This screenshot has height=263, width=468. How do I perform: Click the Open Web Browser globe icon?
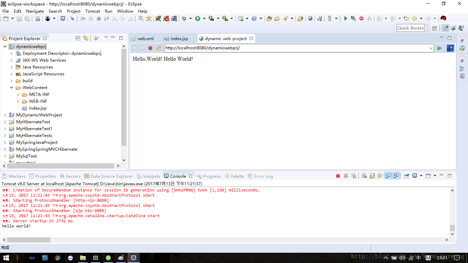click(x=310, y=18)
